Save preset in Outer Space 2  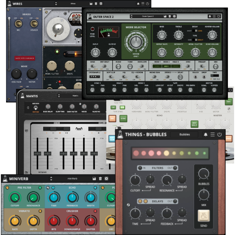165,16
